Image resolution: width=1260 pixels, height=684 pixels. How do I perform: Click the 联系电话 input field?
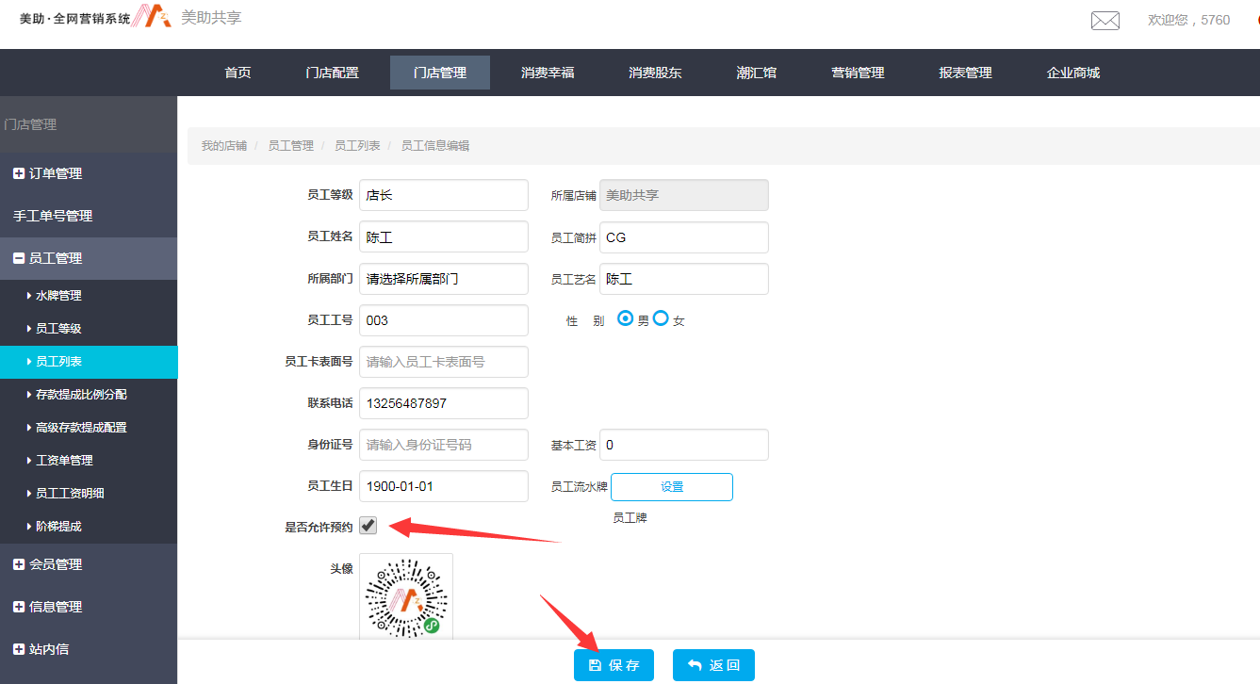coord(444,403)
